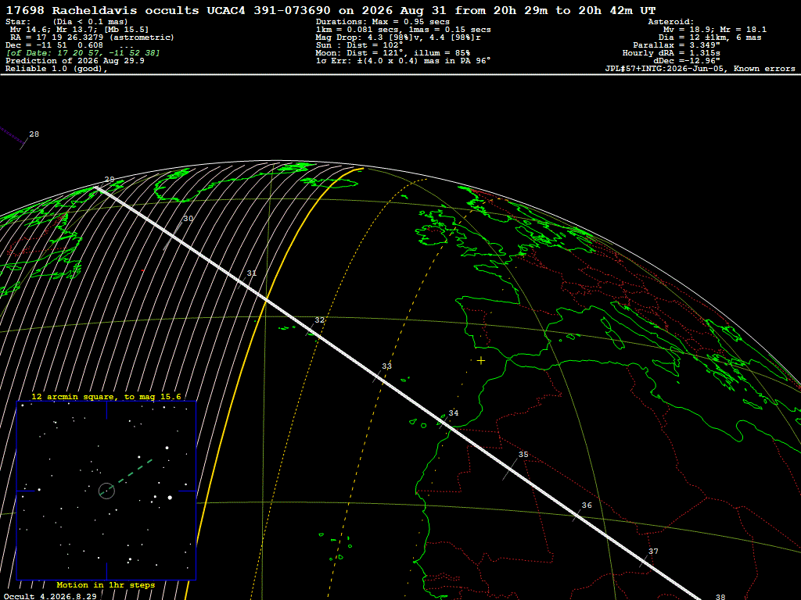The image size is (801, 600).
Task: Click the yellow plus marker near Spain
Action: click(481, 361)
